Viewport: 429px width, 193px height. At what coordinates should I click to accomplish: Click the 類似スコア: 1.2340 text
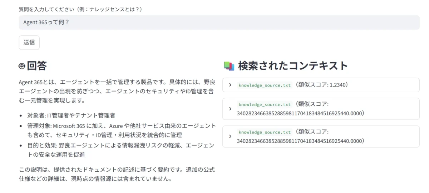click(322, 85)
